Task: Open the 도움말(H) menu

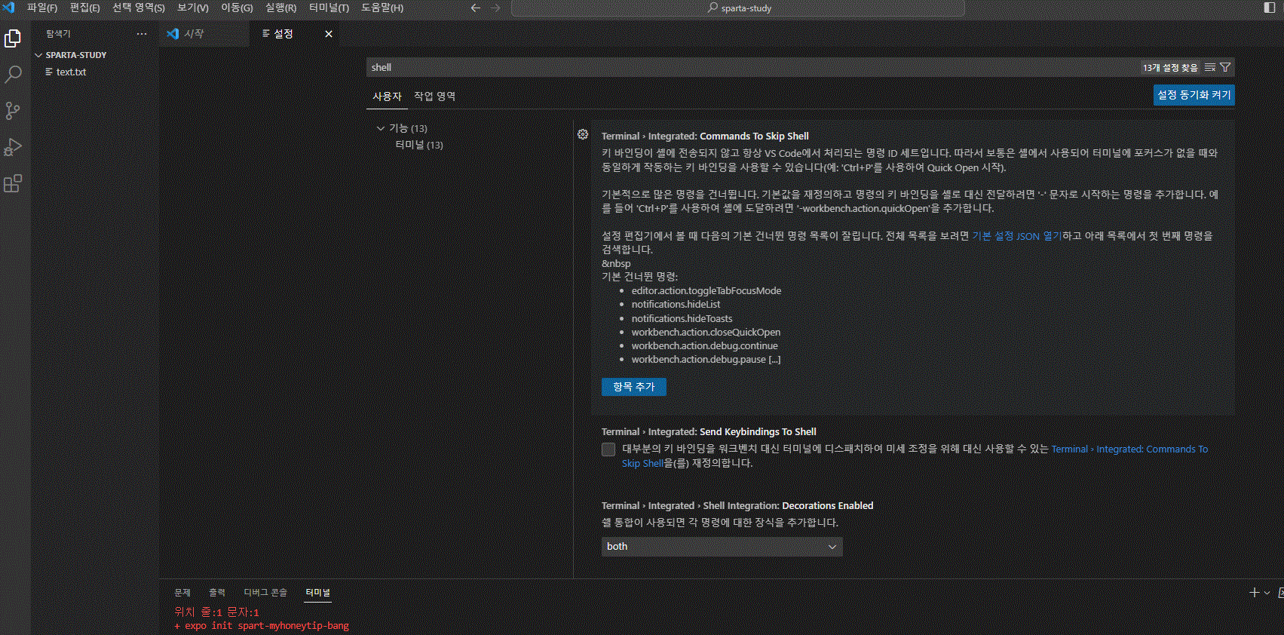Action: 382,8
